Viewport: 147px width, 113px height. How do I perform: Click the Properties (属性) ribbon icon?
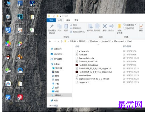[x=141, y=28]
